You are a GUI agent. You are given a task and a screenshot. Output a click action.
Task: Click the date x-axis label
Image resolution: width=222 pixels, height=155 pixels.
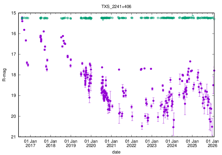pos(116,152)
